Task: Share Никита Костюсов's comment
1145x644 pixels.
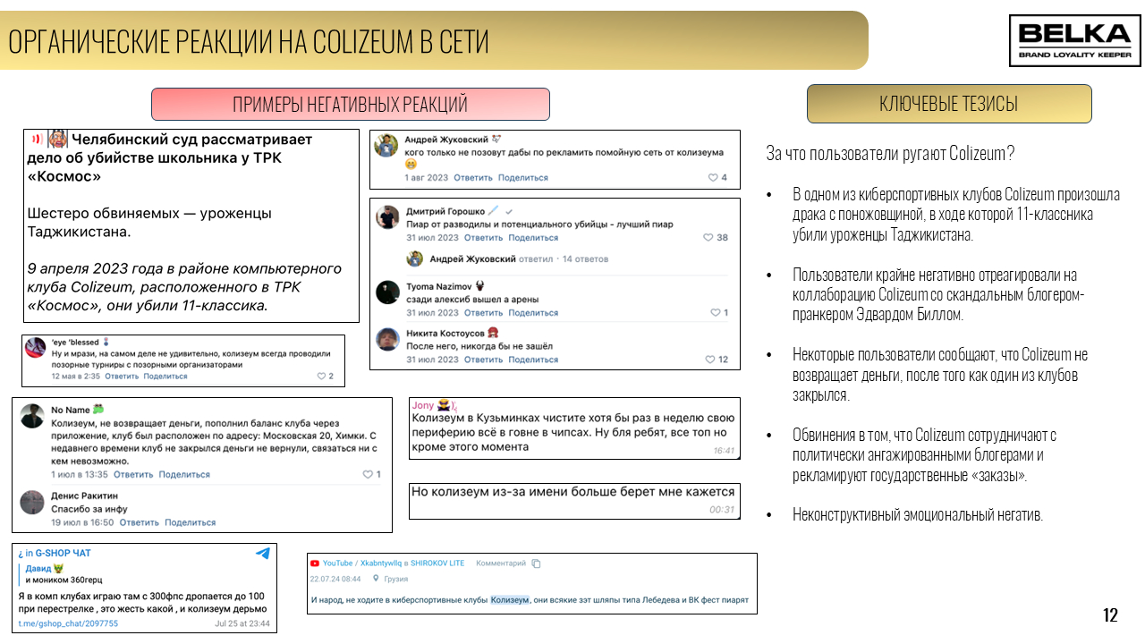Action: tap(533, 360)
